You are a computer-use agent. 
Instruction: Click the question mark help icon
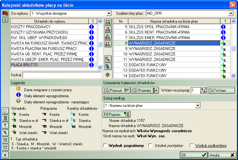click(5, 125)
